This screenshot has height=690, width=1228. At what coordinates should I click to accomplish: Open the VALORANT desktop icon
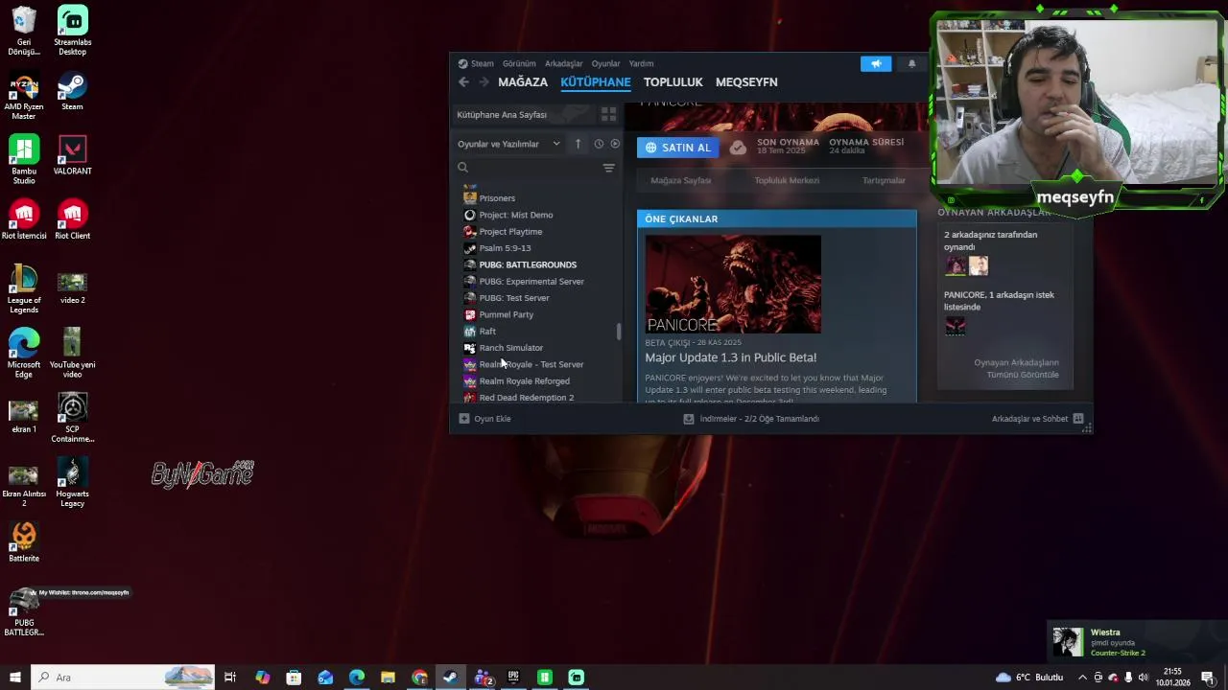pos(72,156)
